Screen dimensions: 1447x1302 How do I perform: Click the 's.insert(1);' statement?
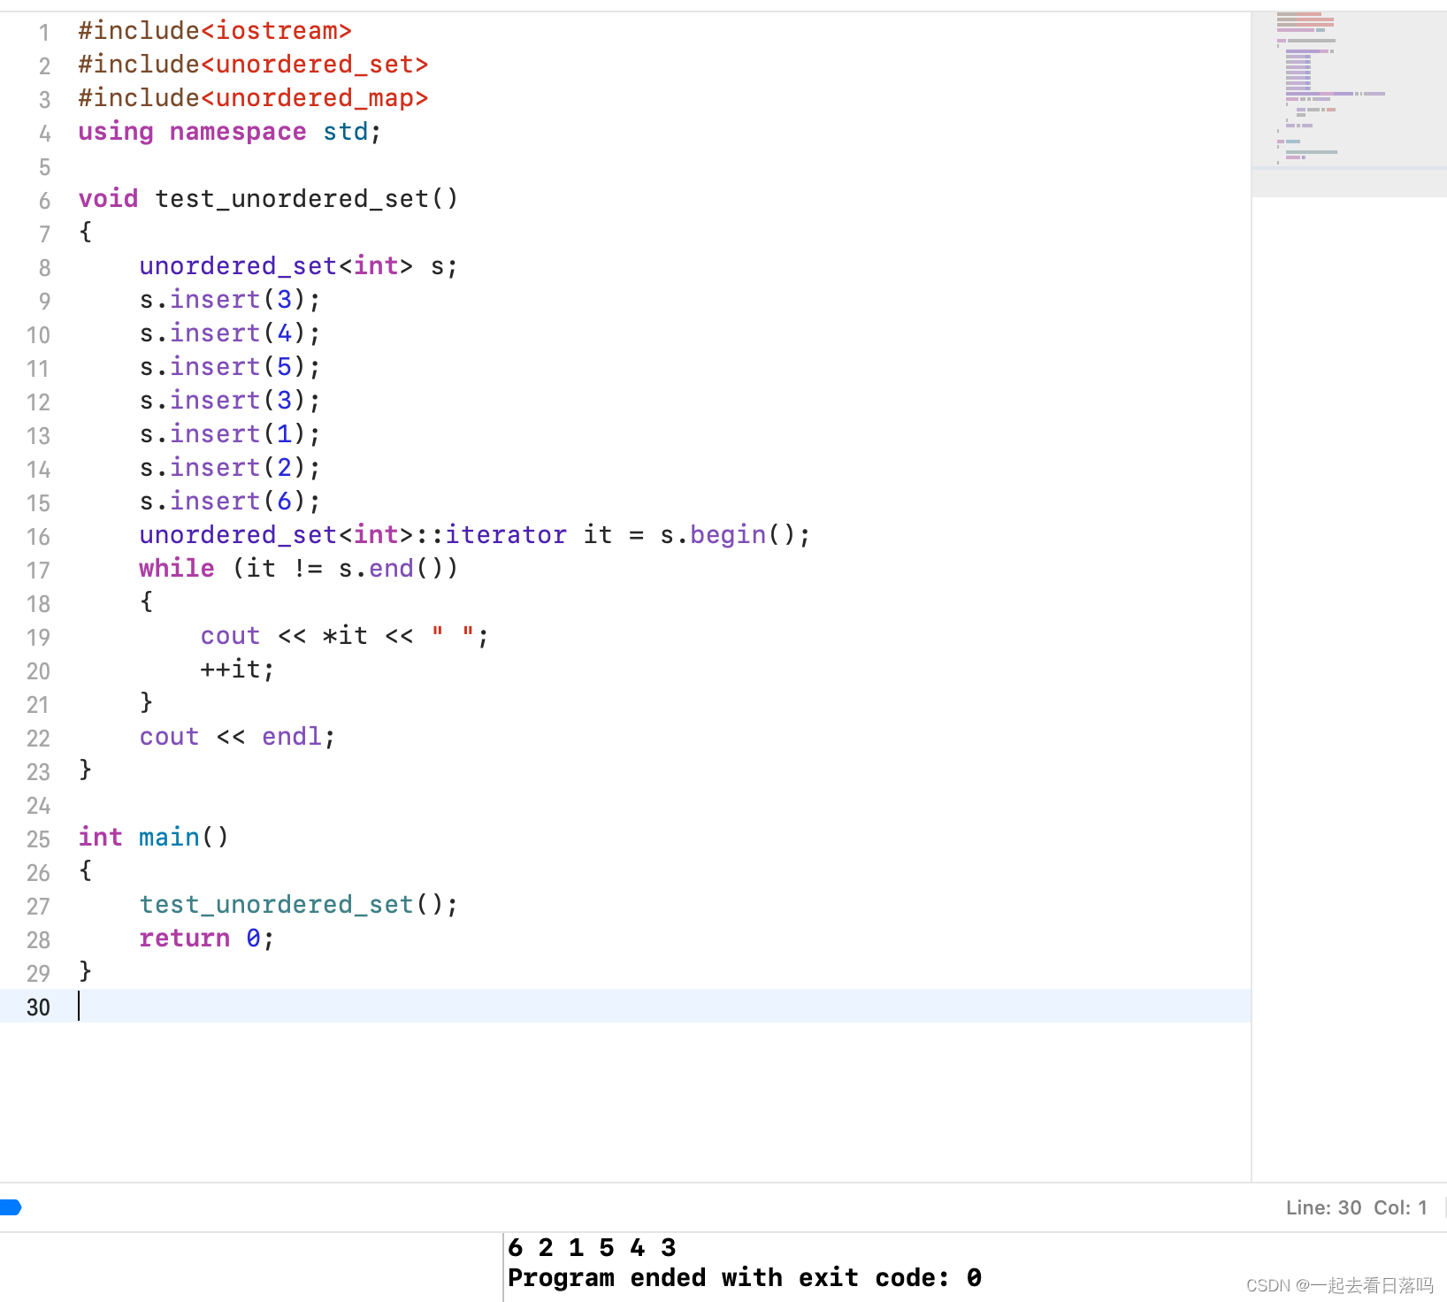(230, 434)
